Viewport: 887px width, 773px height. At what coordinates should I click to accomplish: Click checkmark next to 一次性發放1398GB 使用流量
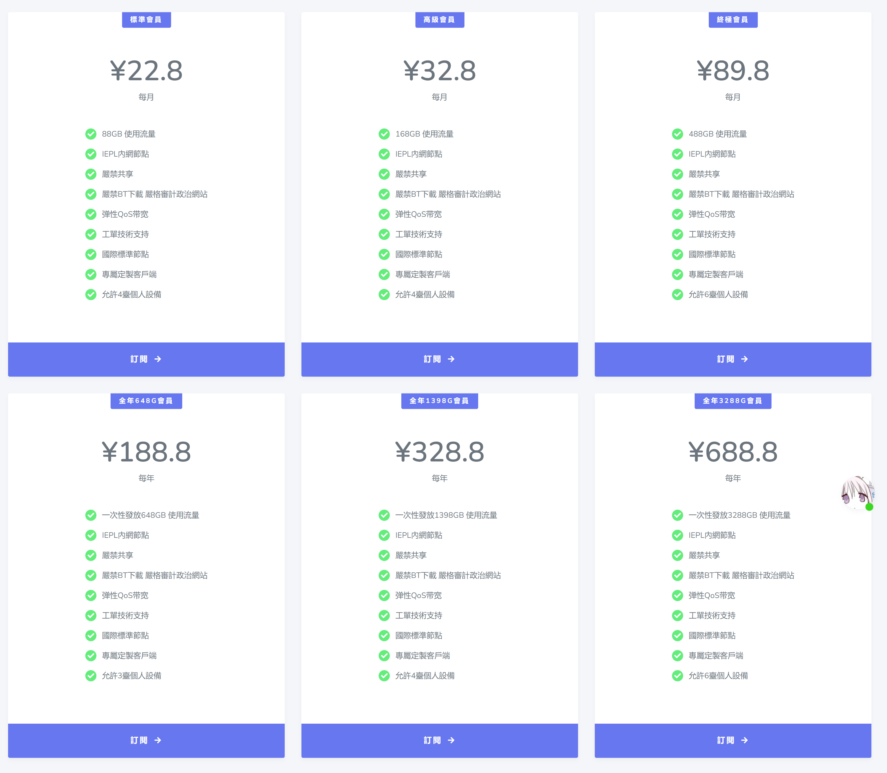[384, 515]
